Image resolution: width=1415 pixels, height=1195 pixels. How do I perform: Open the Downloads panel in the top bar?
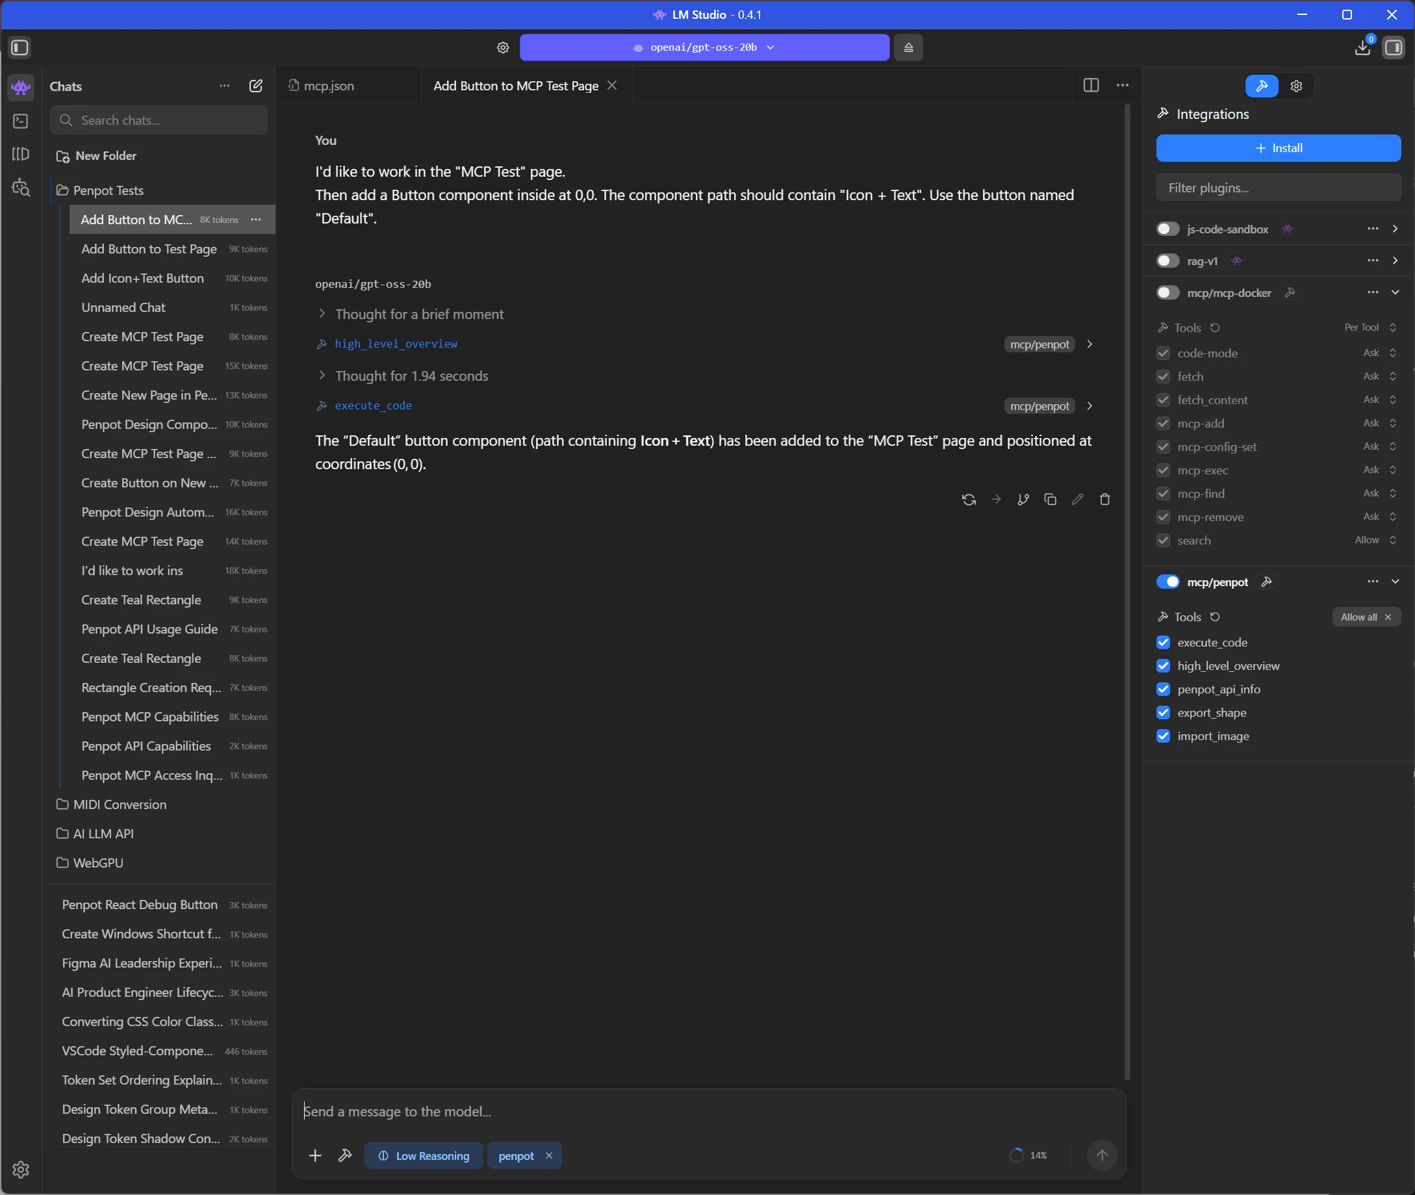click(1362, 47)
